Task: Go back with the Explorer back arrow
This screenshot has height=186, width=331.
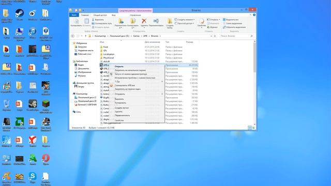Action: click(x=72, y=36)
